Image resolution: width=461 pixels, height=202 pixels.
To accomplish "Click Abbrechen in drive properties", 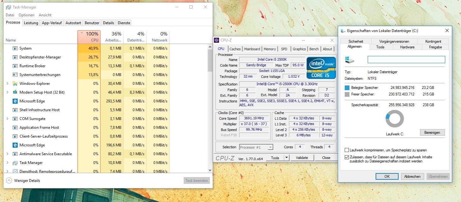I will 412,177.
